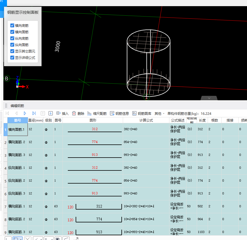Toggle 纵向底筋 checkbox
This screenshot has height=240, width=247.
click(12, 38)
